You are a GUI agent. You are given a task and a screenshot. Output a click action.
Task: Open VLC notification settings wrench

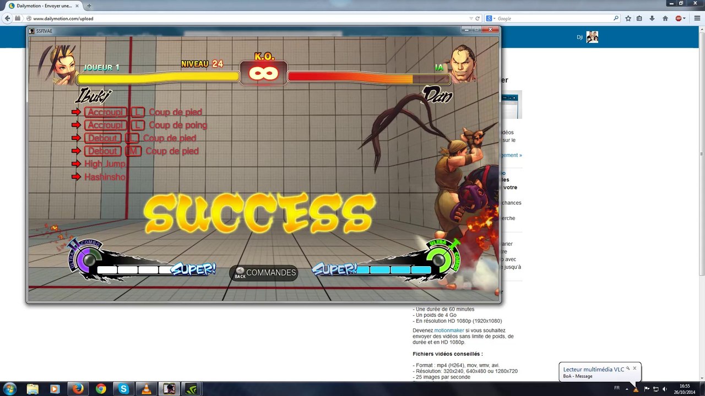[628, 369]
